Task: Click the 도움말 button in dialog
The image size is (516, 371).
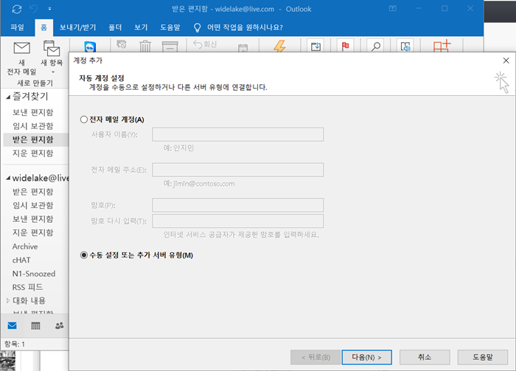Action: [482, 357]
